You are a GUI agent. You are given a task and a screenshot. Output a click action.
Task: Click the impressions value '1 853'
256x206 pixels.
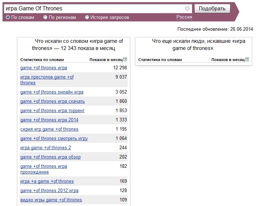[x=121, y=111]
